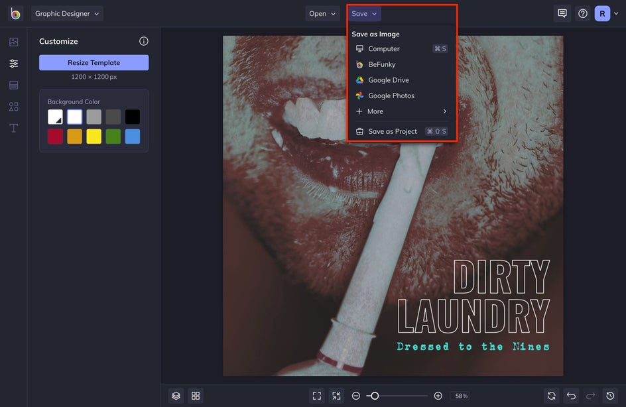Open the Layers panel icon

176,396
